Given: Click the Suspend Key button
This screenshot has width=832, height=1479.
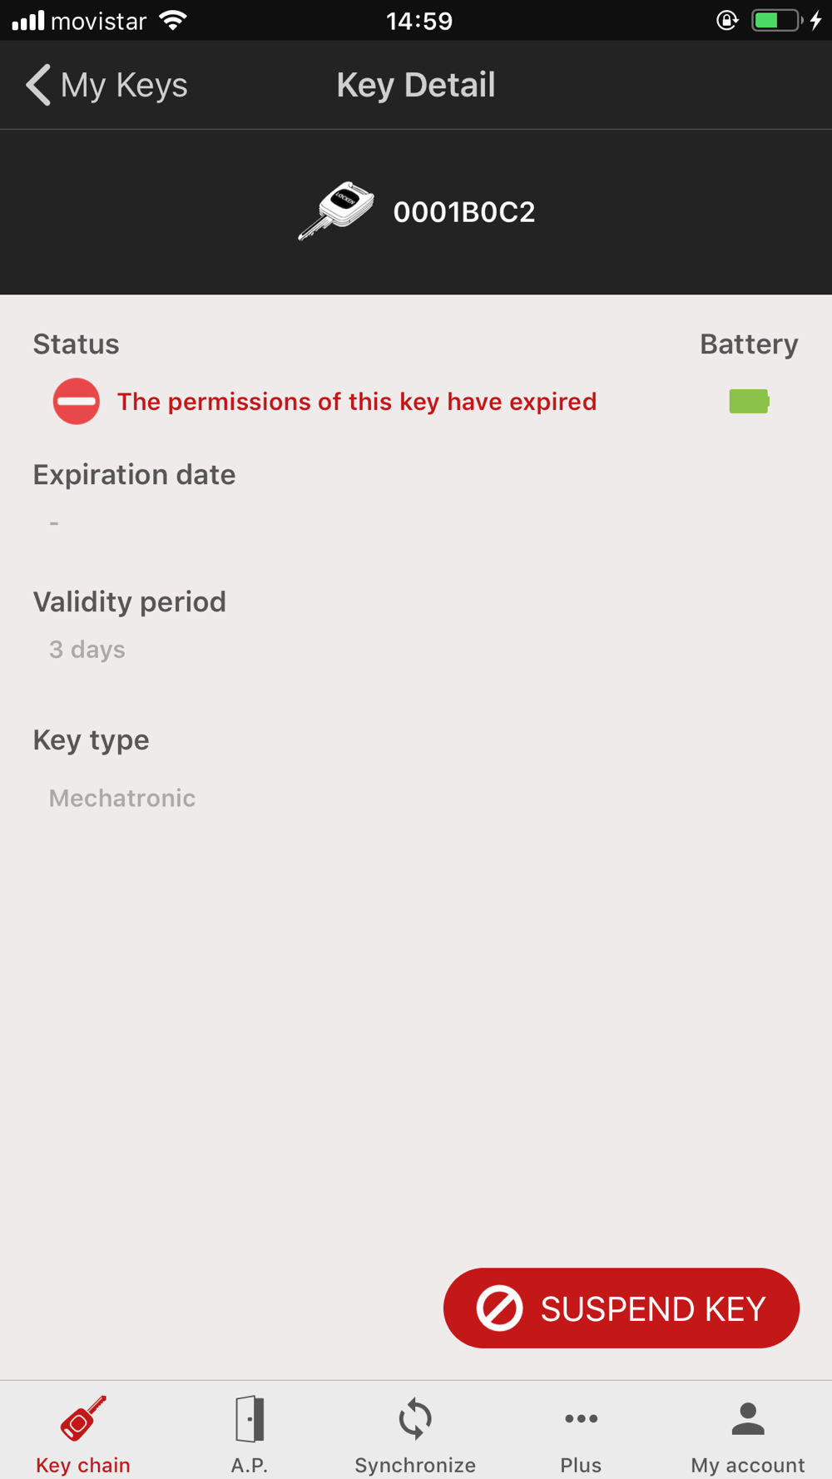Looking at the screenshot, I should (x=622, y=1308).
